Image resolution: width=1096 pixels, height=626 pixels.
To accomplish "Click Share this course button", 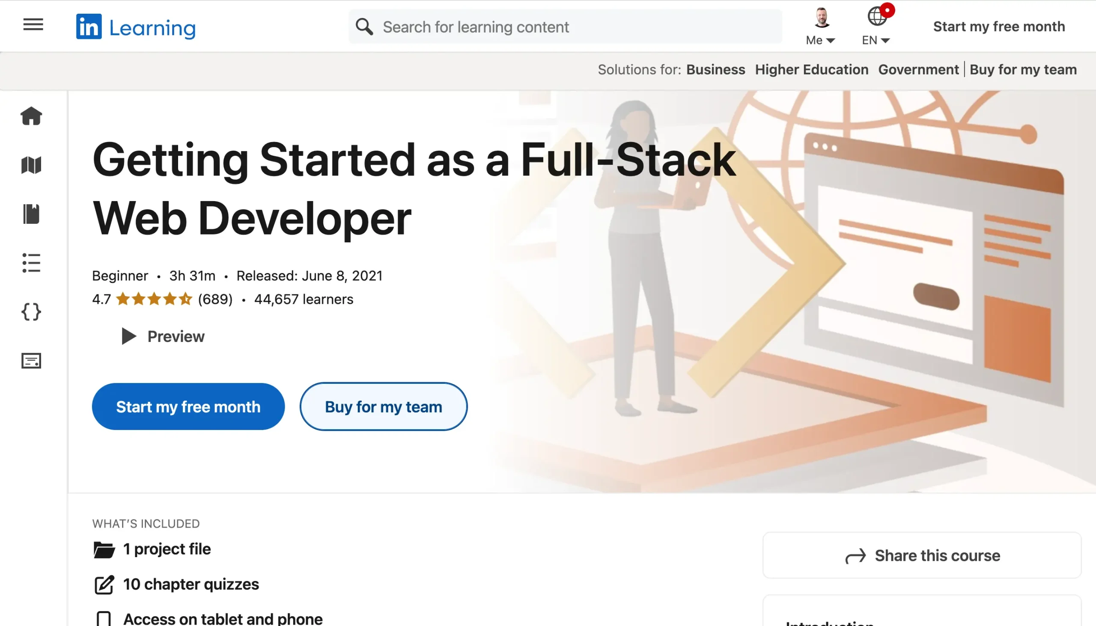I will pyautogui.click(x=922, y=555).
